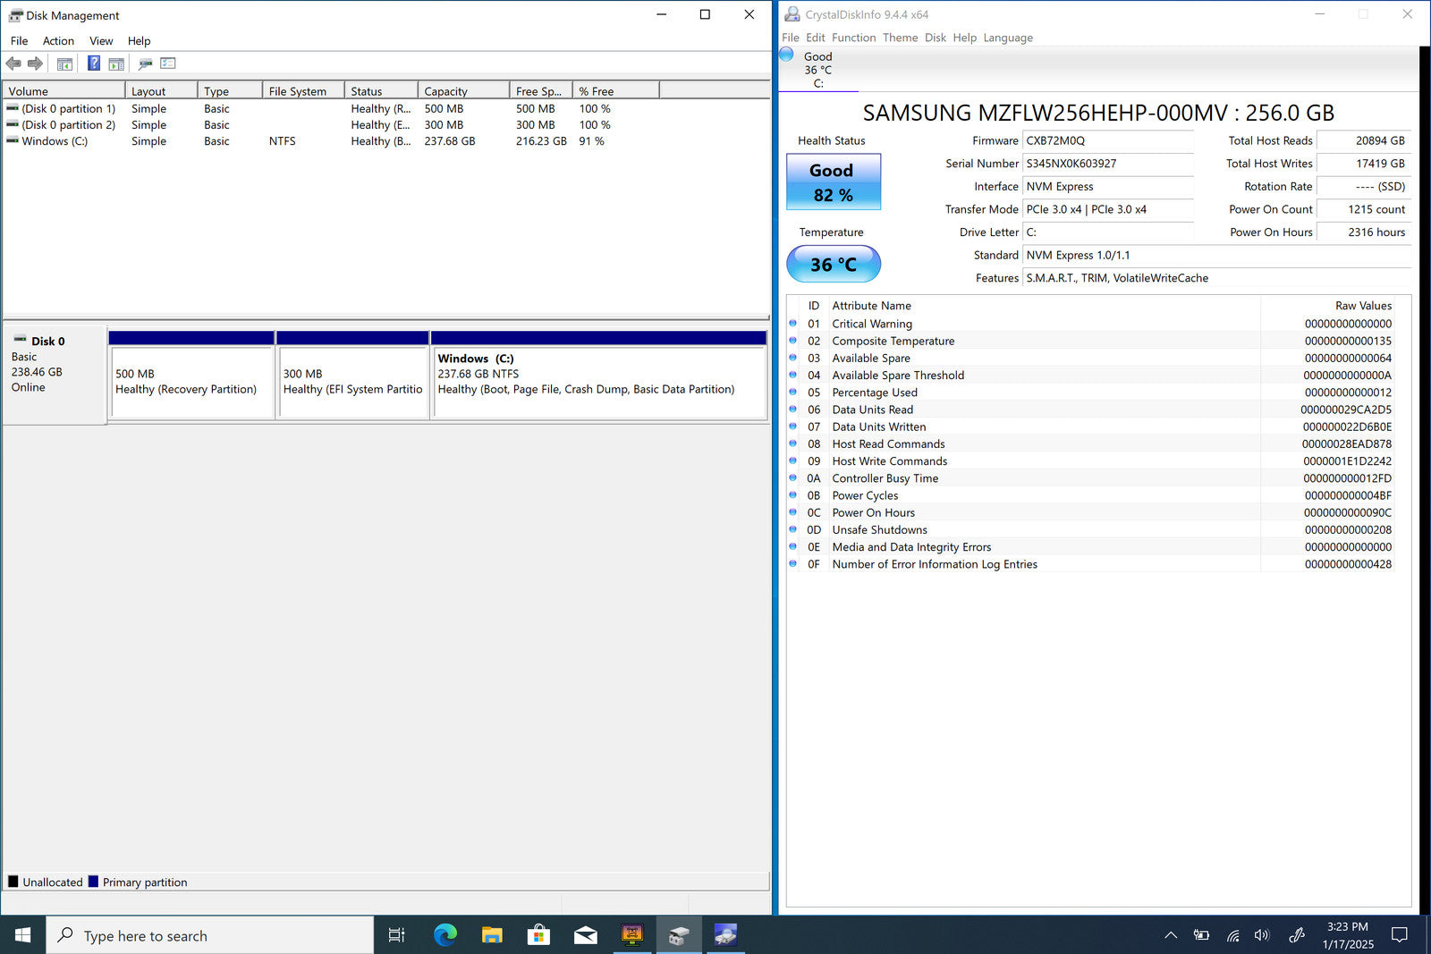Image resolution: width=1431 pixels, height=954 pixels.
Task: Click the Back arrow in Disk Management toolbar
Action: [x=13, y=63]
